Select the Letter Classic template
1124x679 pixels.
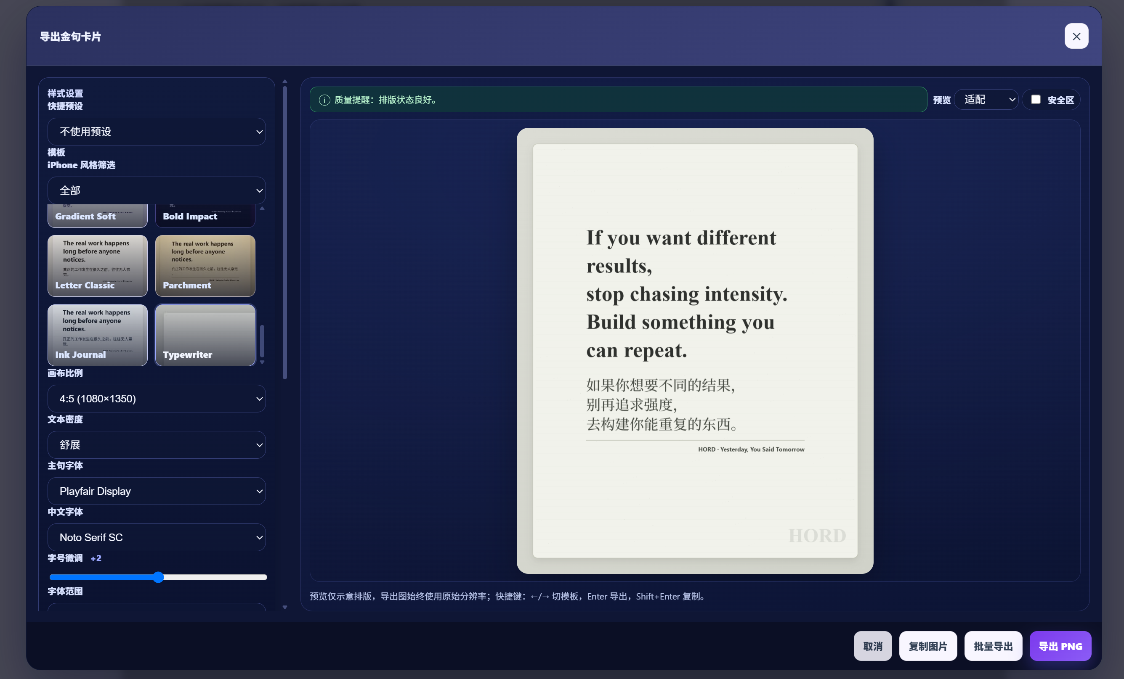point(97,266)
